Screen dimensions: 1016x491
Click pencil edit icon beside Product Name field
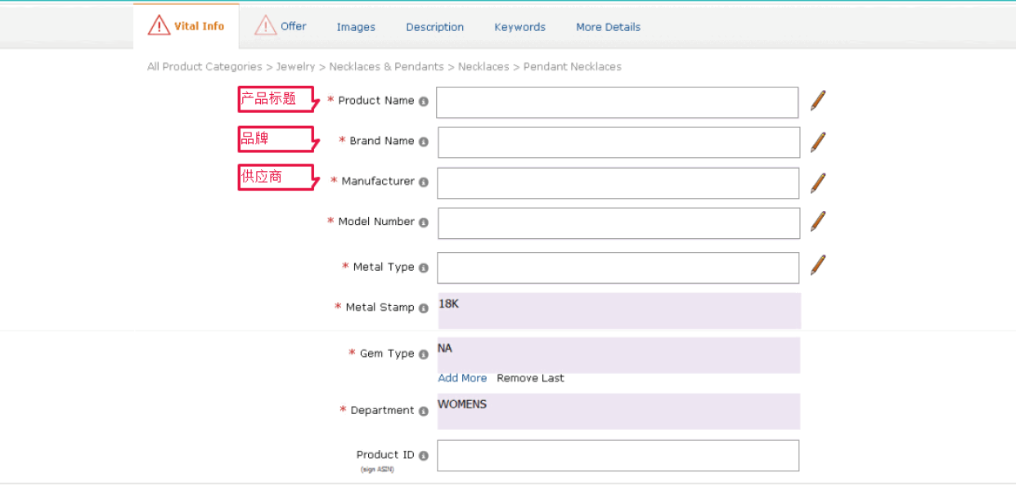pyautogui.click(x=818, y=101)
